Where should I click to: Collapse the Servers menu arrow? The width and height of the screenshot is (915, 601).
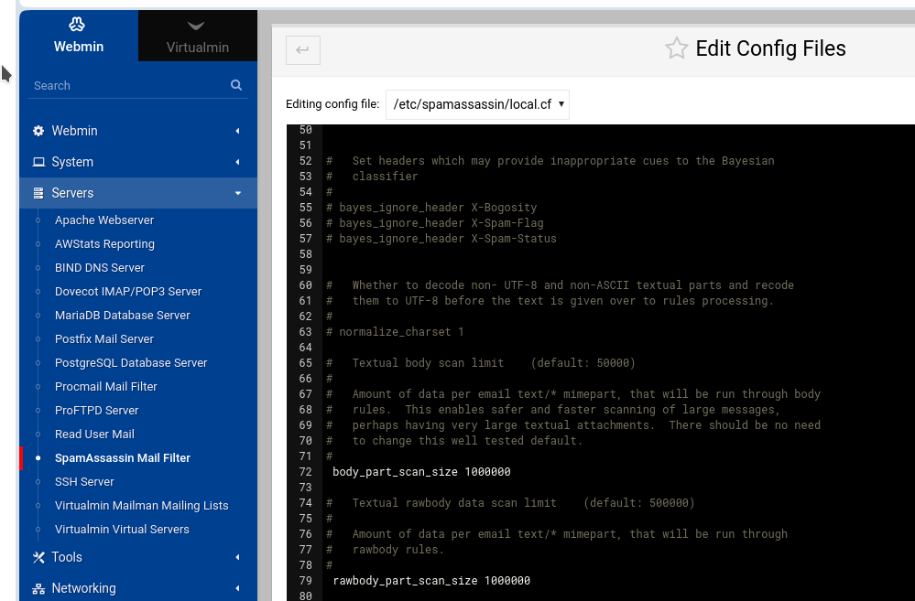point(237,193)
